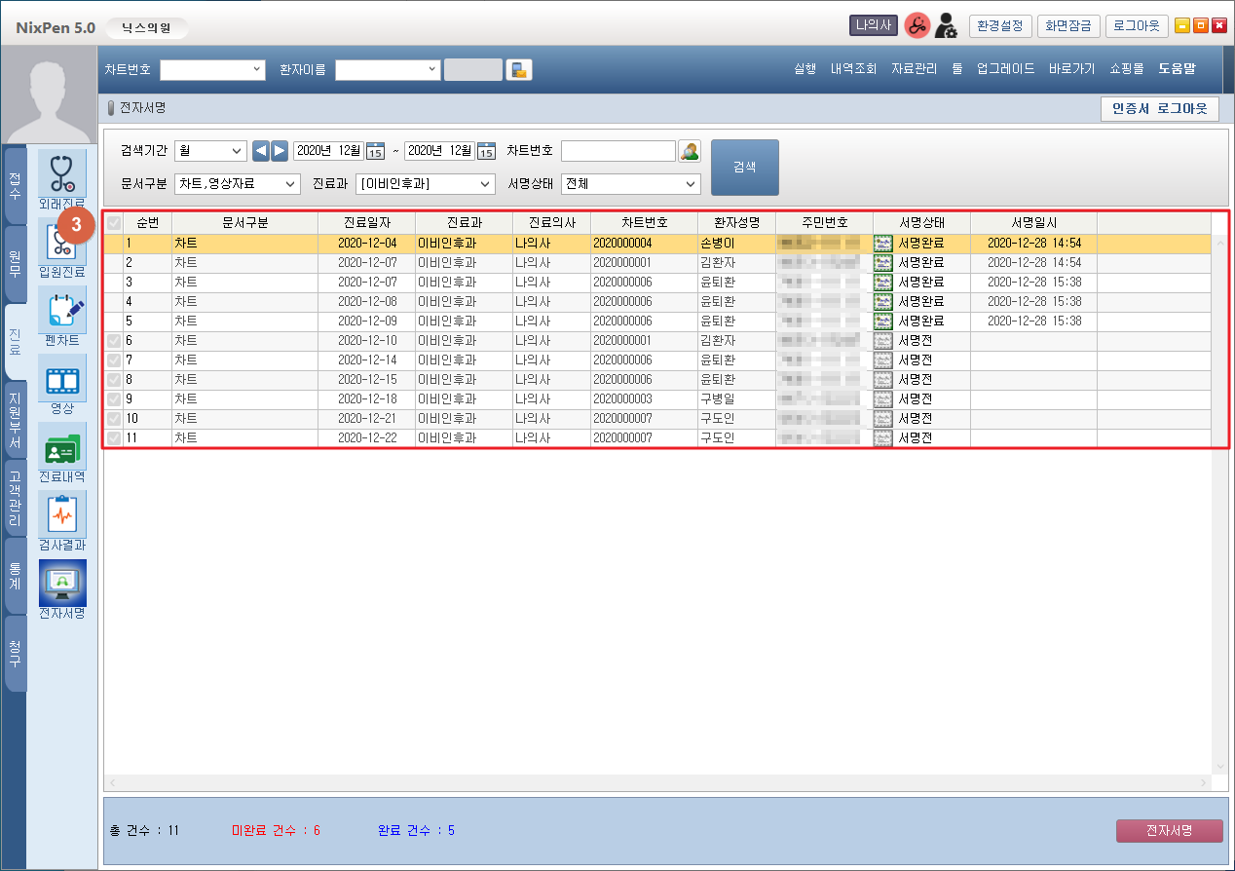Open the 외래진료 outpatient icon
The image size is (1235, 871).
tap(61, 173)
